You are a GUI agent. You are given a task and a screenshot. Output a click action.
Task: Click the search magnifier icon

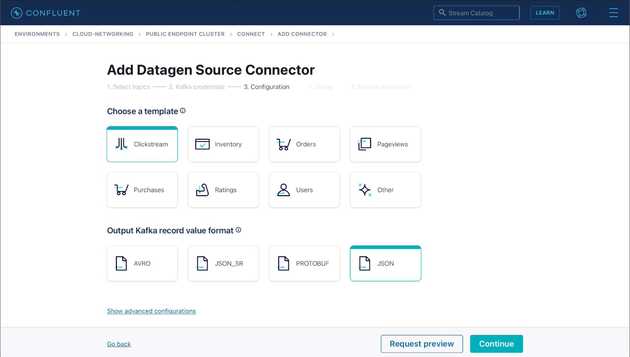point(442,13)
